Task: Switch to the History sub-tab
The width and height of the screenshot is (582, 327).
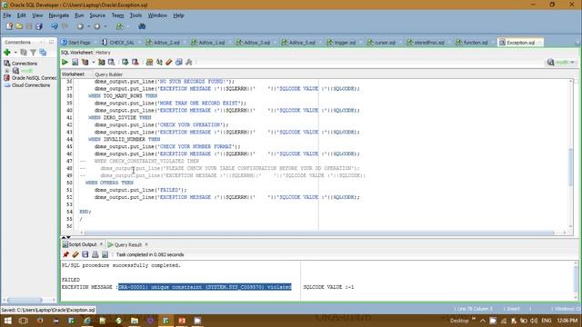Action: click(x=103, y=53)
